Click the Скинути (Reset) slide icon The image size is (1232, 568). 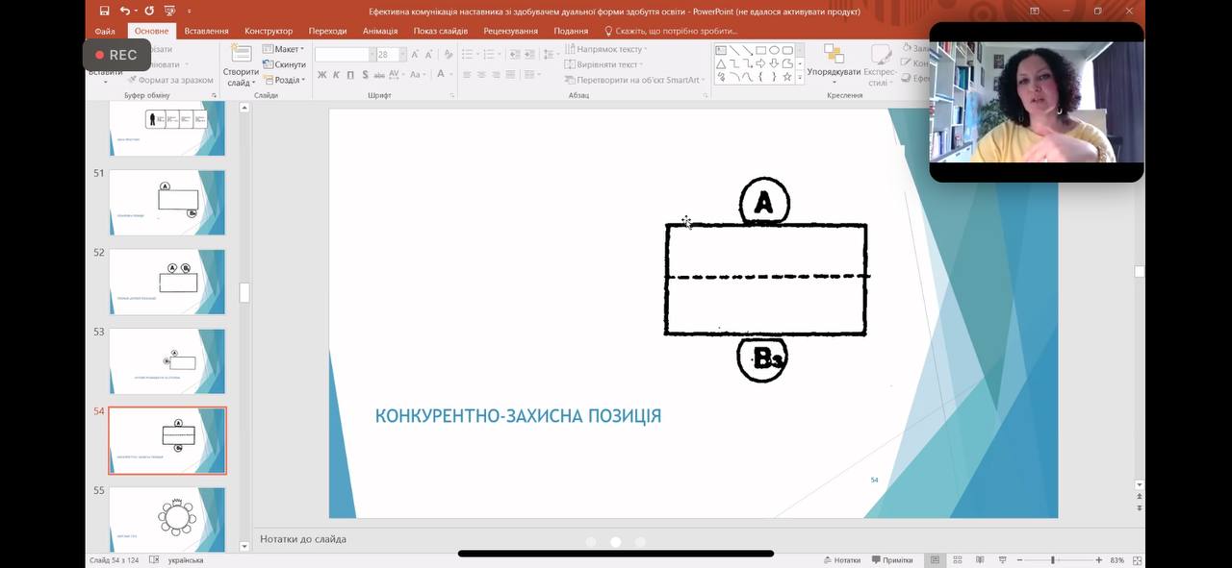coord(284,64)
